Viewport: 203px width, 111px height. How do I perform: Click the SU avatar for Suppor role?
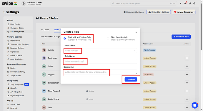click(44, 74)
